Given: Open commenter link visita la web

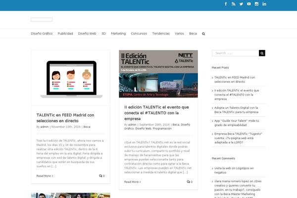Looking at the screenshot, I should click(223, 168).
